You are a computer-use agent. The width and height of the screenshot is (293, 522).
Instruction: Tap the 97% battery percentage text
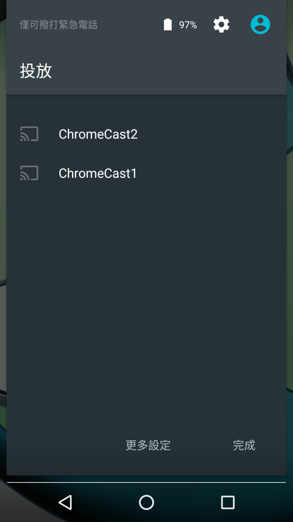pyautogui.click(x=188, y=25)
